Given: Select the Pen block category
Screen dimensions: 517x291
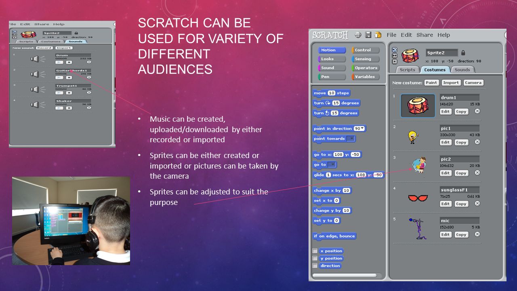Looking at the screenshot, I should click(x=332, y=77).
